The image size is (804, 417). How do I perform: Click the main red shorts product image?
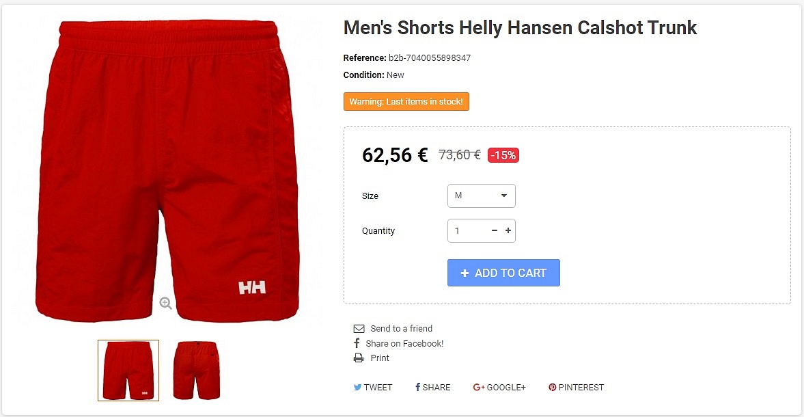(x=167, y=171)
